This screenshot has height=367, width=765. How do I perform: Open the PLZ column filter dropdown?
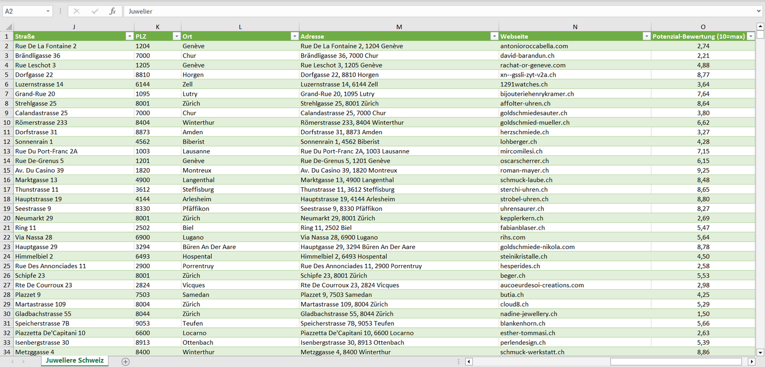176,36
